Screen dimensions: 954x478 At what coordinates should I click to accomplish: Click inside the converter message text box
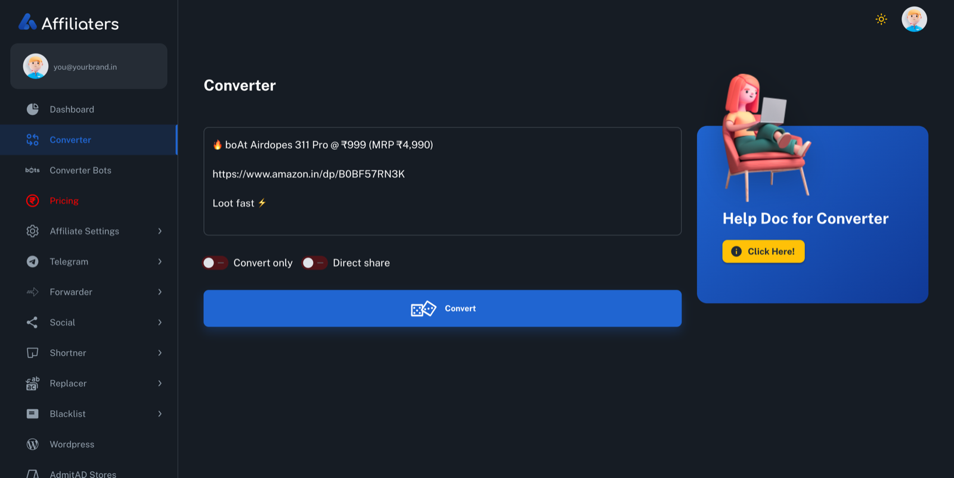click(x=442, y=181)
